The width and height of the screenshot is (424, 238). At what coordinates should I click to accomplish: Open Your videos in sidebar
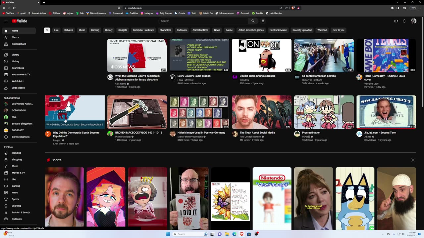tap(19, 68)
